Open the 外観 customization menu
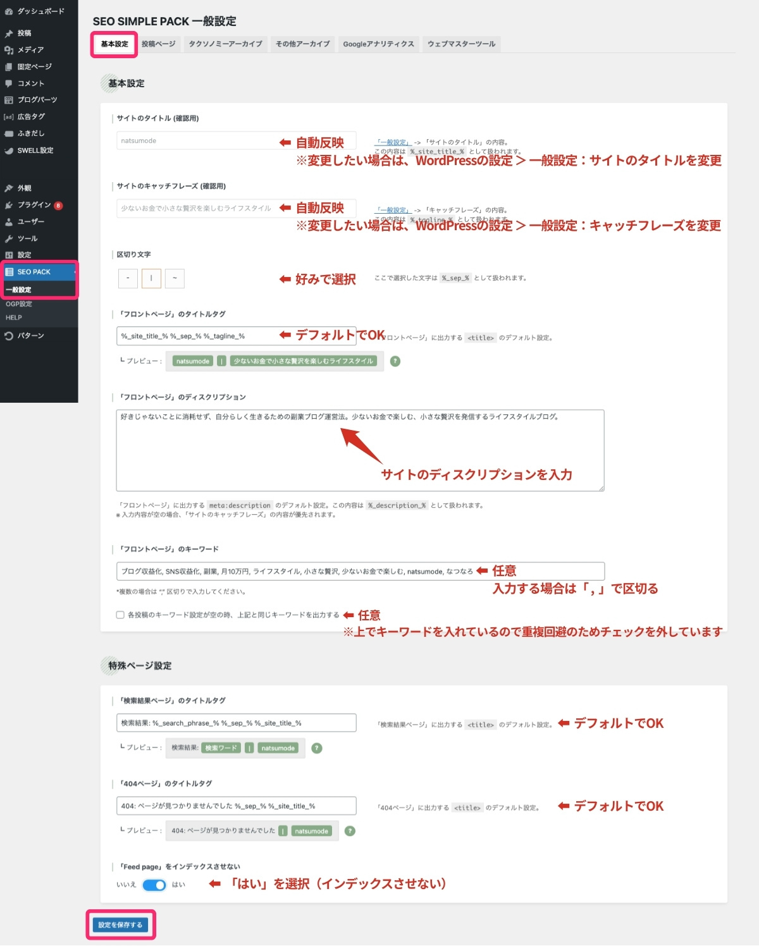This screenshot has height=946, width=759. pyautogui.click(x=24, y=187)
